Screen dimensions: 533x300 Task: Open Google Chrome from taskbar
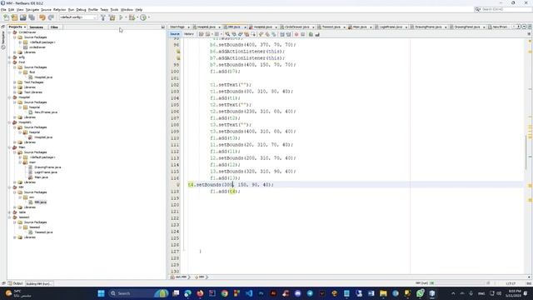pos(224,293)
